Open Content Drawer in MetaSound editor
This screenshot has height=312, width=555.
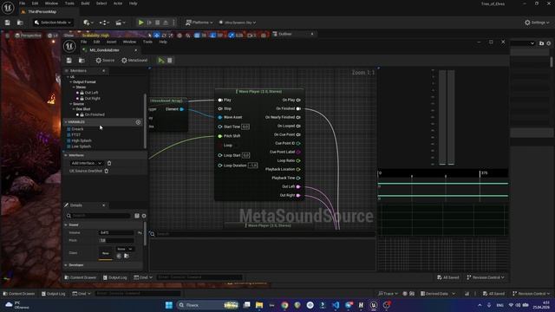coord(81,277)
